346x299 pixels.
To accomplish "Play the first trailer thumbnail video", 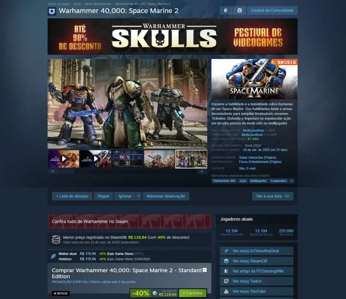I will point(64,159).
